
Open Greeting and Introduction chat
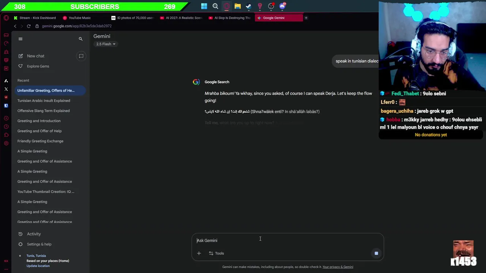pyautogui.click(x=39, y=121)
